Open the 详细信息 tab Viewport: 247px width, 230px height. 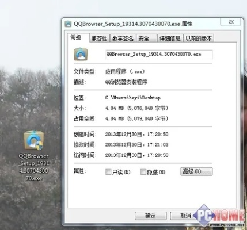coord(170,39)
